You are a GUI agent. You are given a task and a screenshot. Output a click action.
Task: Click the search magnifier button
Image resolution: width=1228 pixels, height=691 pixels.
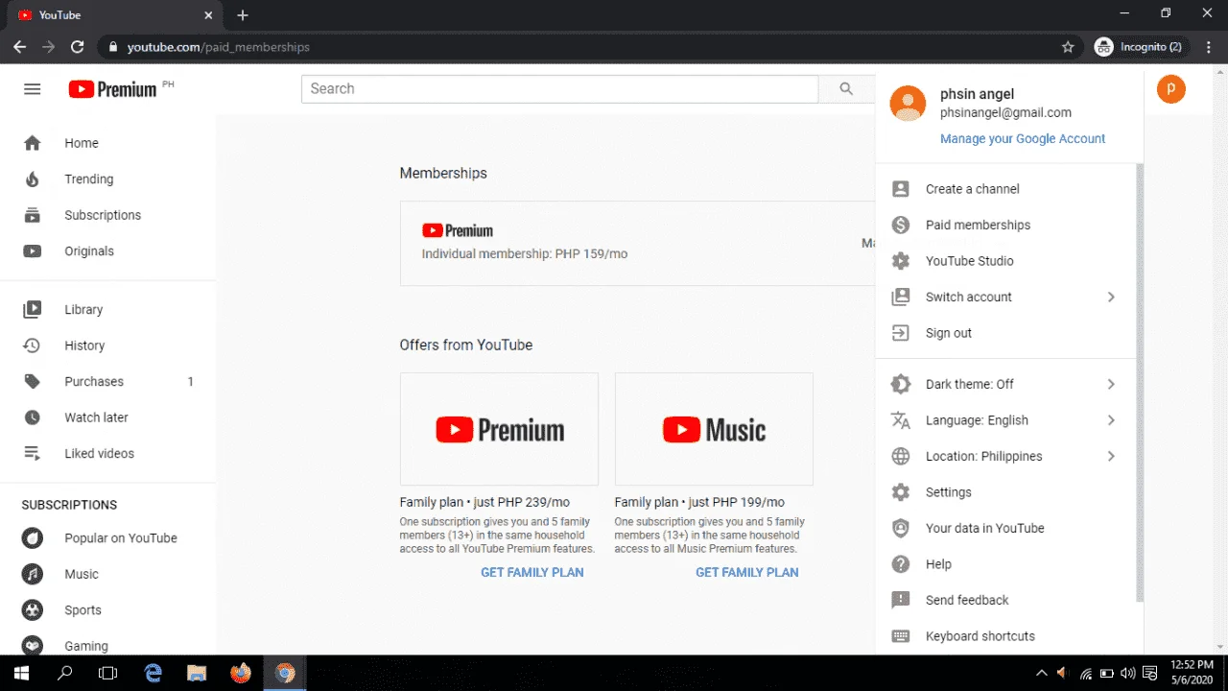click(846, 88)
